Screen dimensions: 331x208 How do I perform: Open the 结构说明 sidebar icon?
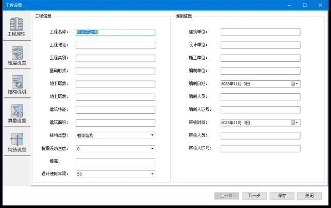click(16, 84)
